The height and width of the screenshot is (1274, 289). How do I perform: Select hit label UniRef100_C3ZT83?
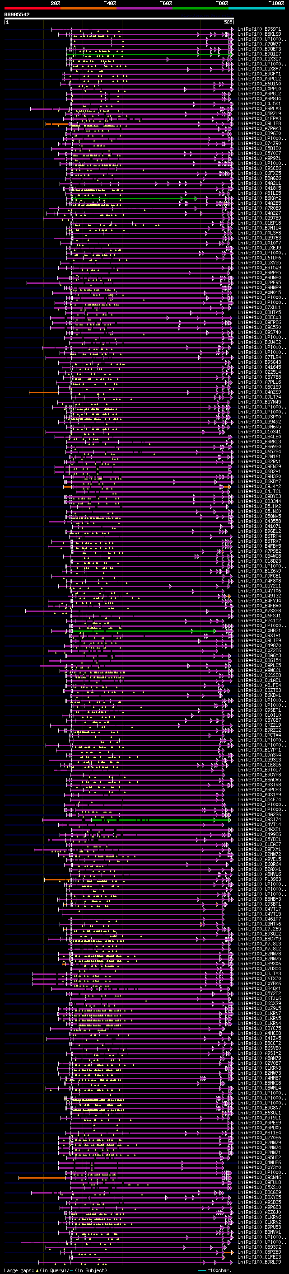pyautogui.click(x=259, y=691)
